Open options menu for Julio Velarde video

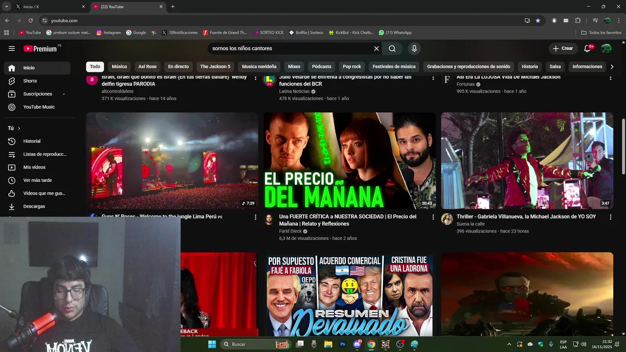(x=433, y=78)
